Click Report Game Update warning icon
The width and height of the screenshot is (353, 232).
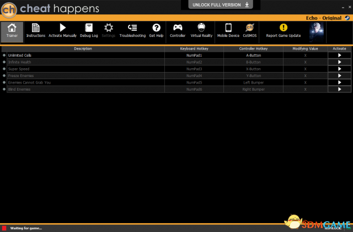[284, 27]
